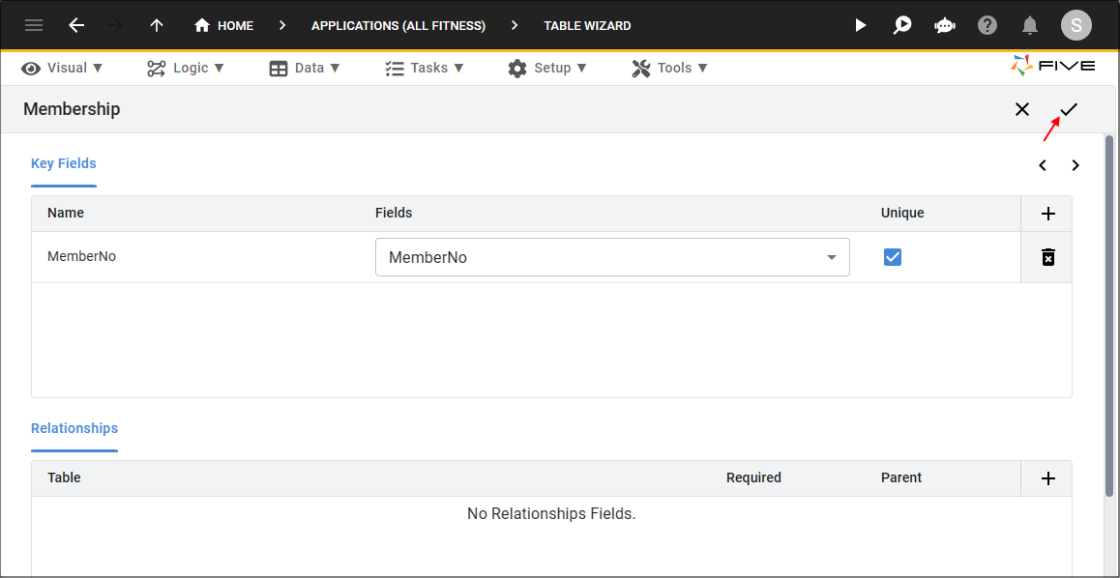1120x578 pixels.
Task: Open the hamburger menu icon
Action: click(x=34, y=26)
